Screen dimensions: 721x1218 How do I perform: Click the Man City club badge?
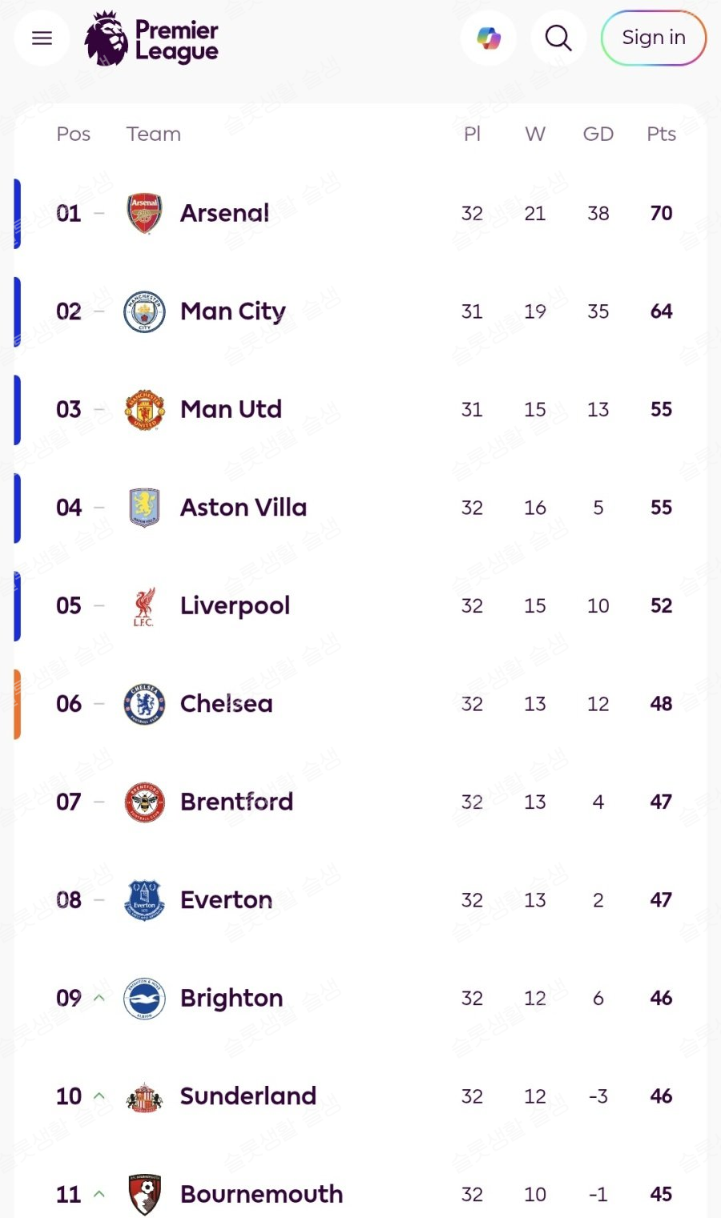coord(144,312)
